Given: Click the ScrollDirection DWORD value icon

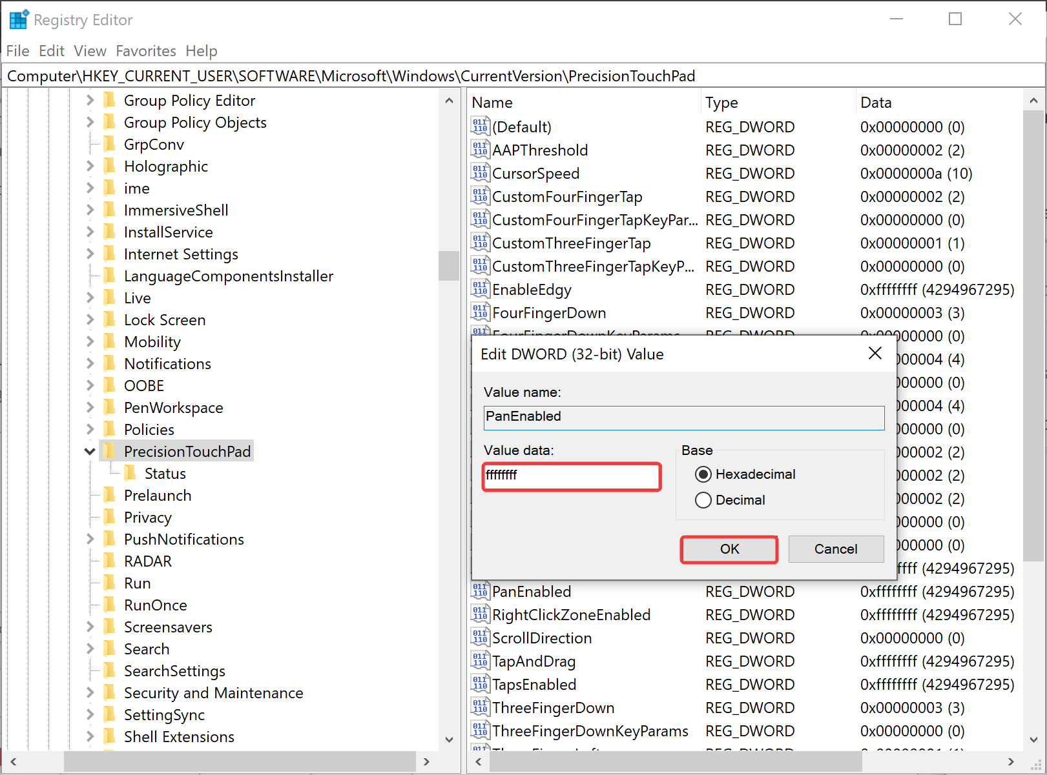Looking at the screenshot, I should [x=480, y=638].
